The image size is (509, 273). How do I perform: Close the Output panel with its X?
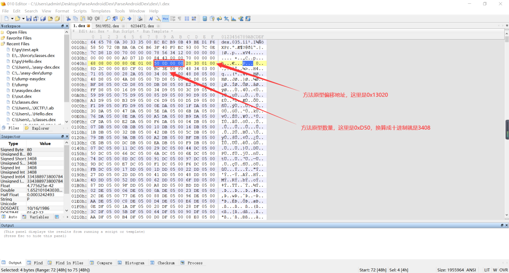pos(506,225)
